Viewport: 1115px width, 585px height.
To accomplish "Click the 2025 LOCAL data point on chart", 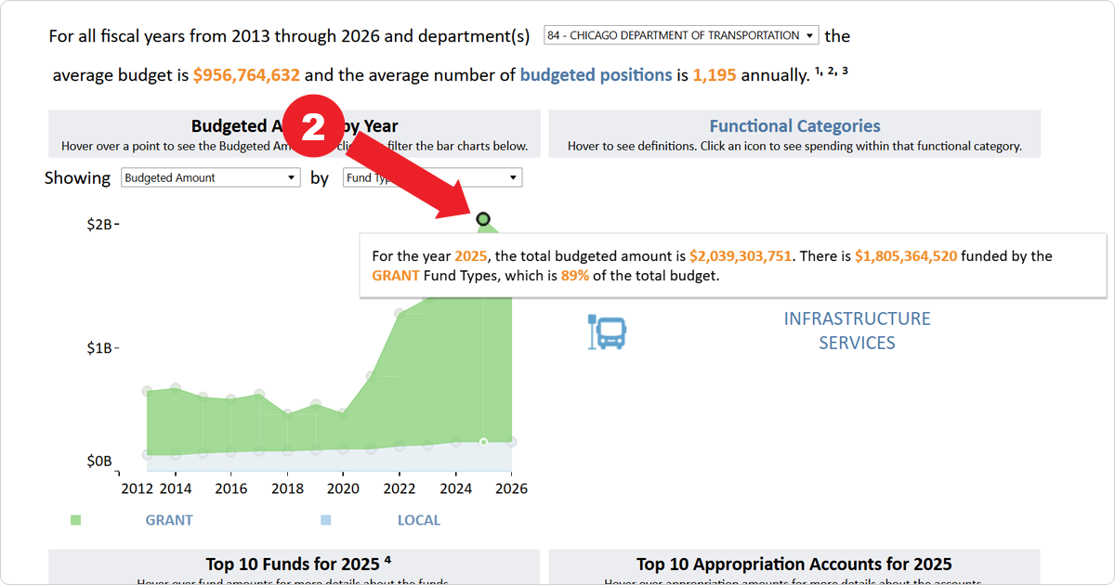I will click(483, 442).
